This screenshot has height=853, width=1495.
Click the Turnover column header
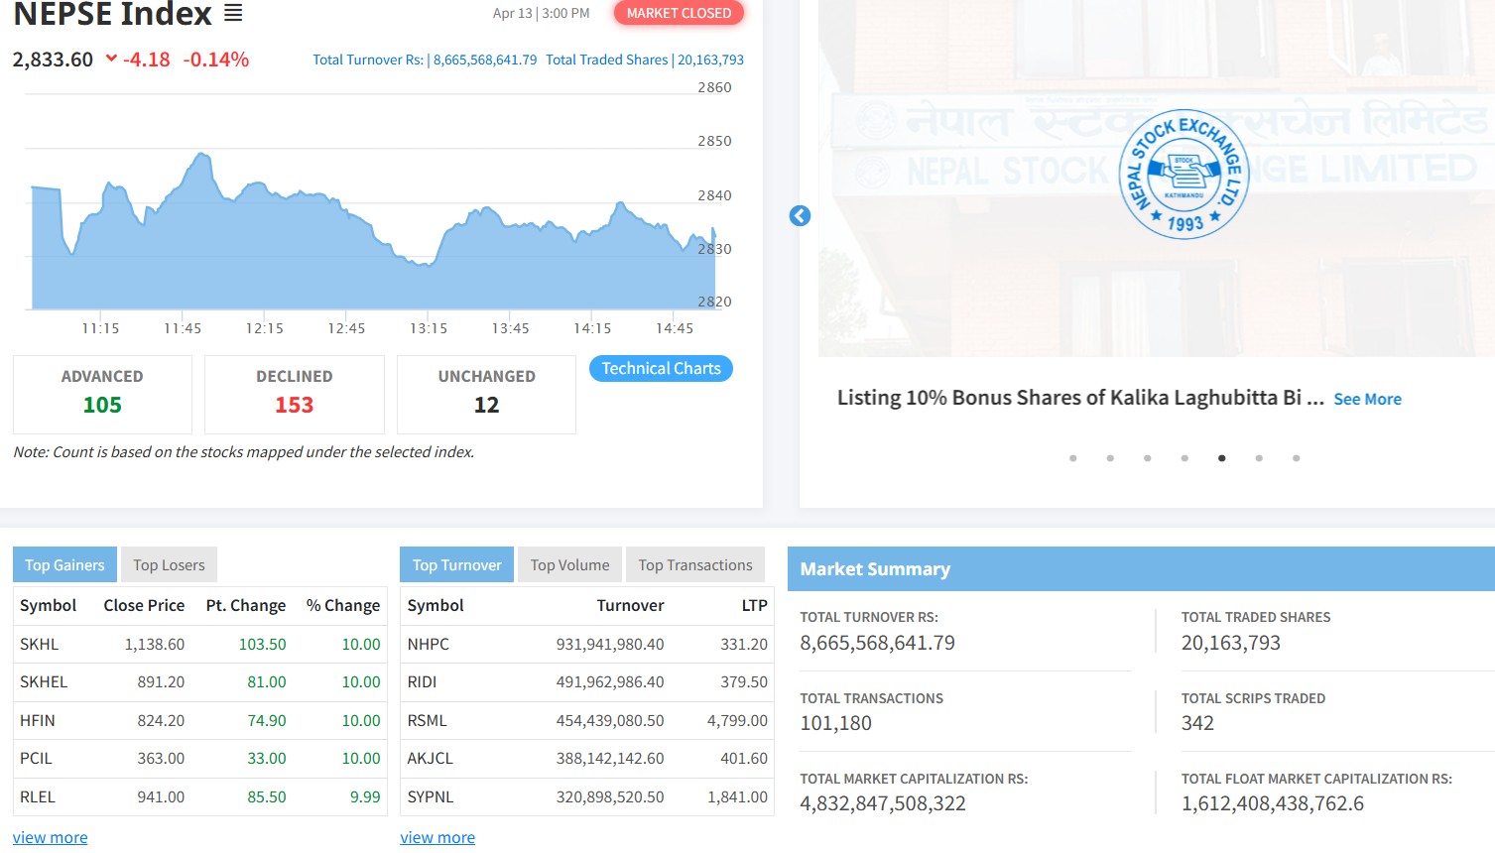pyautogui.click(x=630, y=606)
